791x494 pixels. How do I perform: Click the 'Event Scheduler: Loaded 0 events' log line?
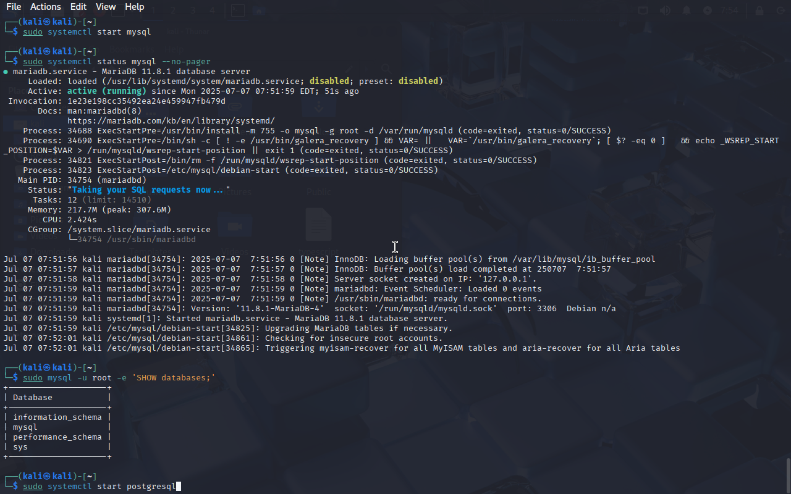(x=272, y=289)
